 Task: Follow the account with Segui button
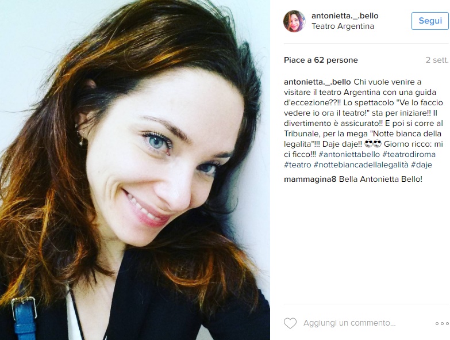pos(430,21)
